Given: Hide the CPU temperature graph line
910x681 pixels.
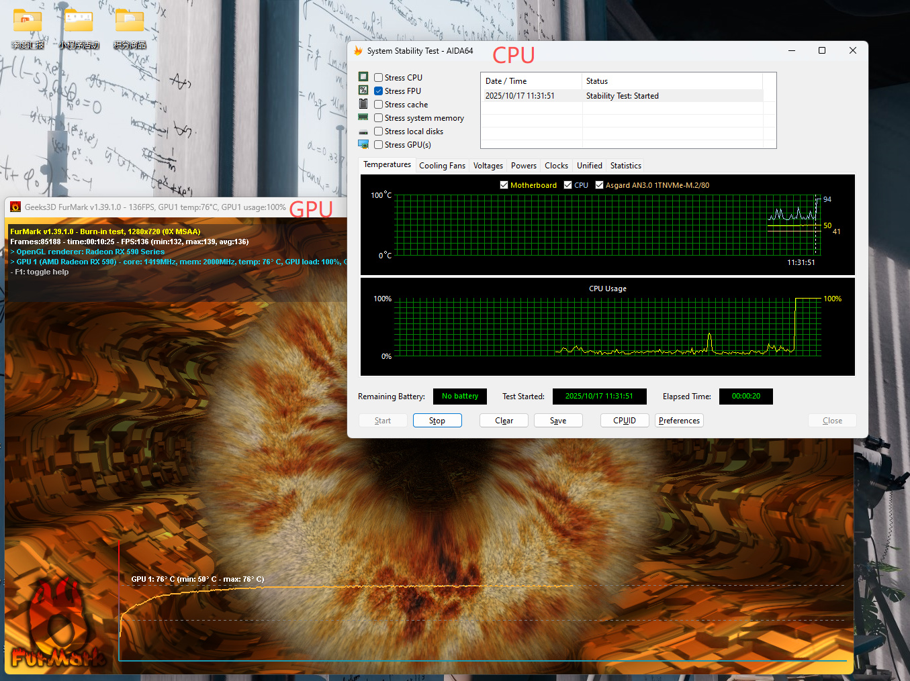Looking at the screenshot, I should 568,185.
